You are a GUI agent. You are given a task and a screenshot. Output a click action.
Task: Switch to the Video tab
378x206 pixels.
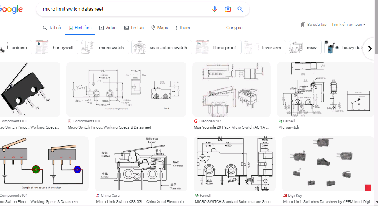pos(108,28)
